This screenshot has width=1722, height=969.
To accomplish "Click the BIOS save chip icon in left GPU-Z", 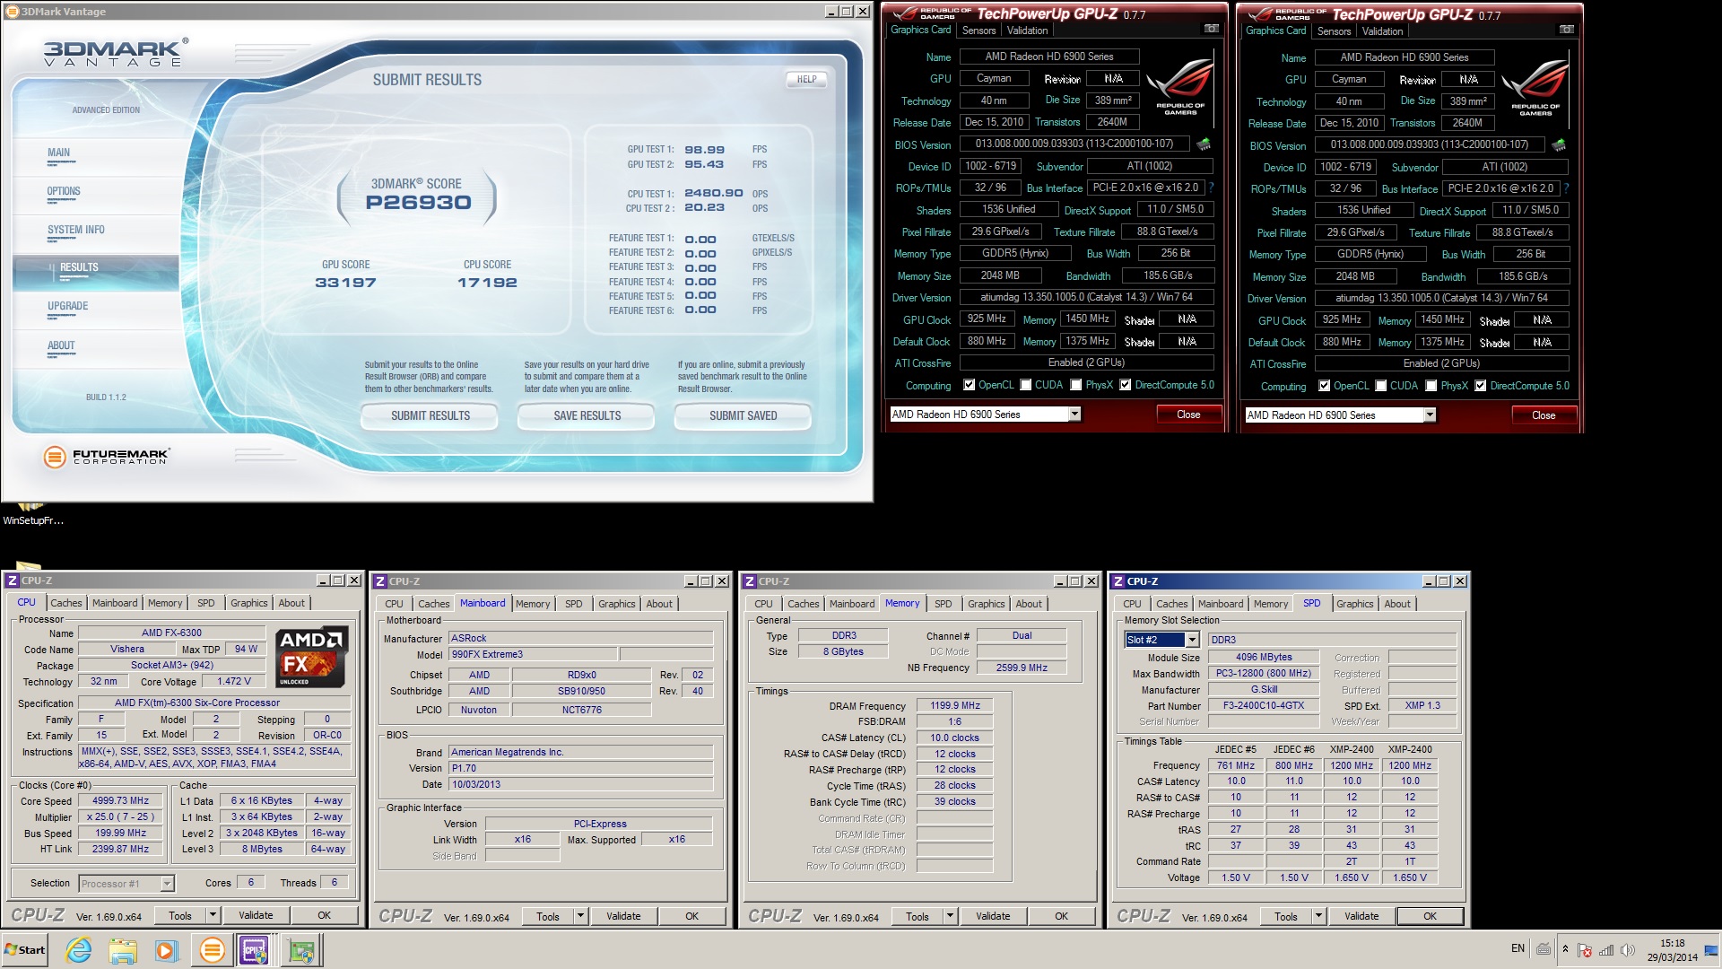I will tap(1204, 144).
